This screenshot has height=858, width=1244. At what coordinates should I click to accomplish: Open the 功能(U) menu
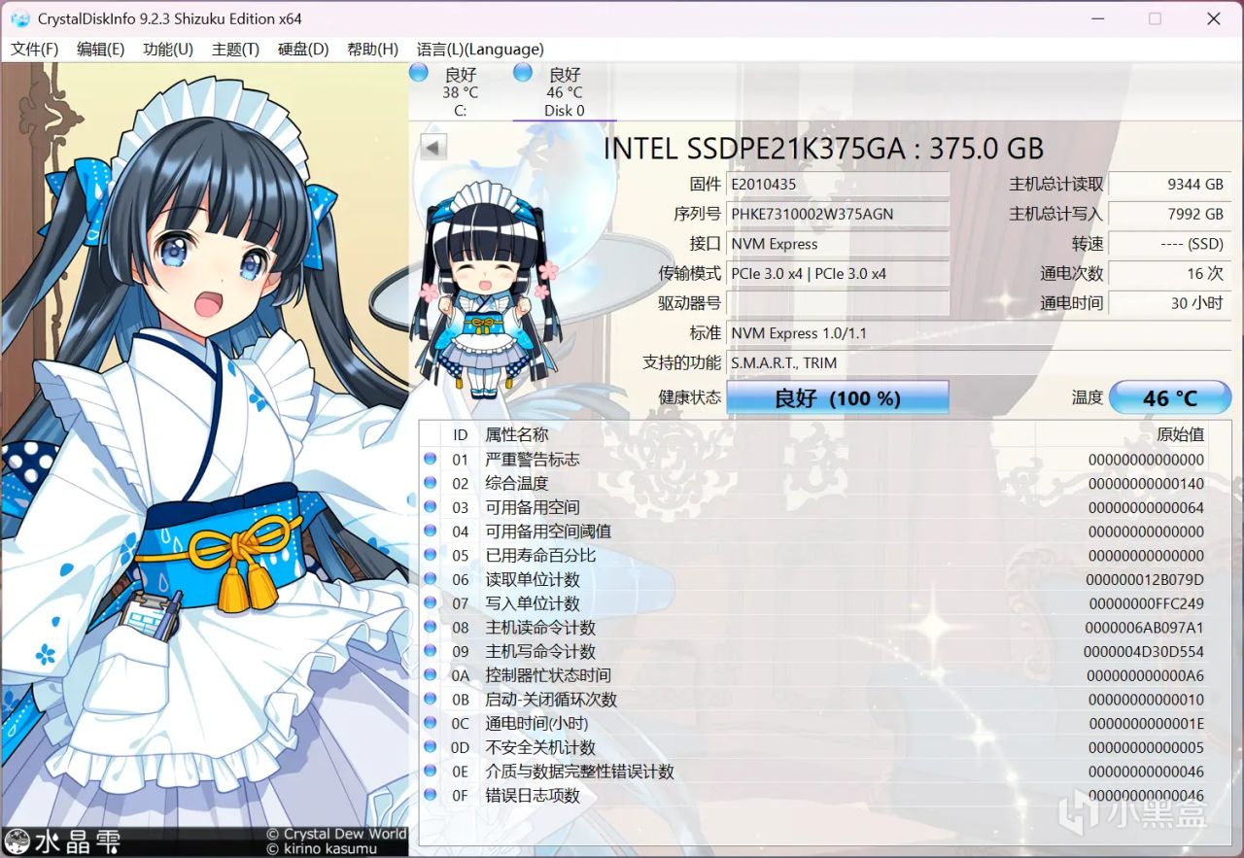tap(168, 50)
